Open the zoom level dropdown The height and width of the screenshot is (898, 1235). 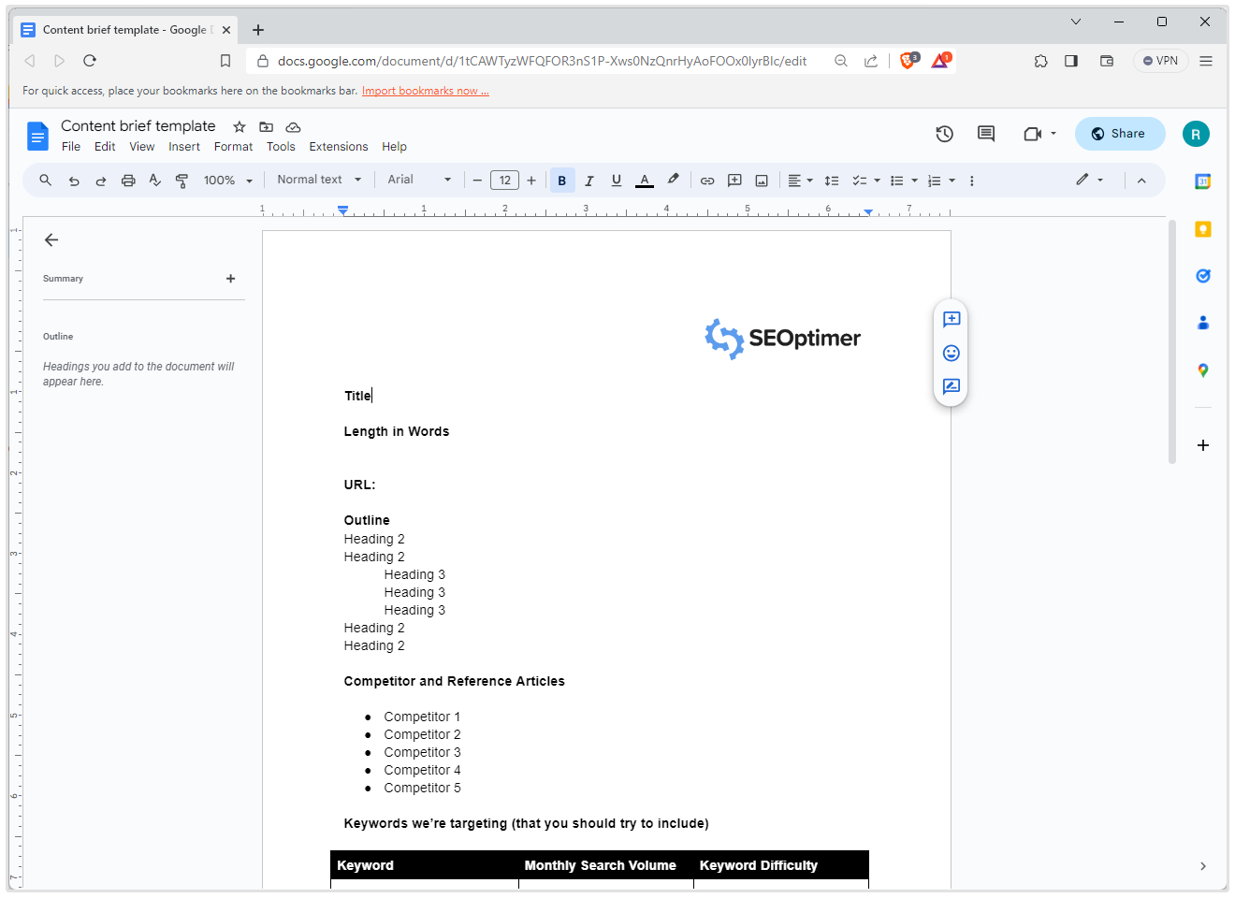pos(227,180)
